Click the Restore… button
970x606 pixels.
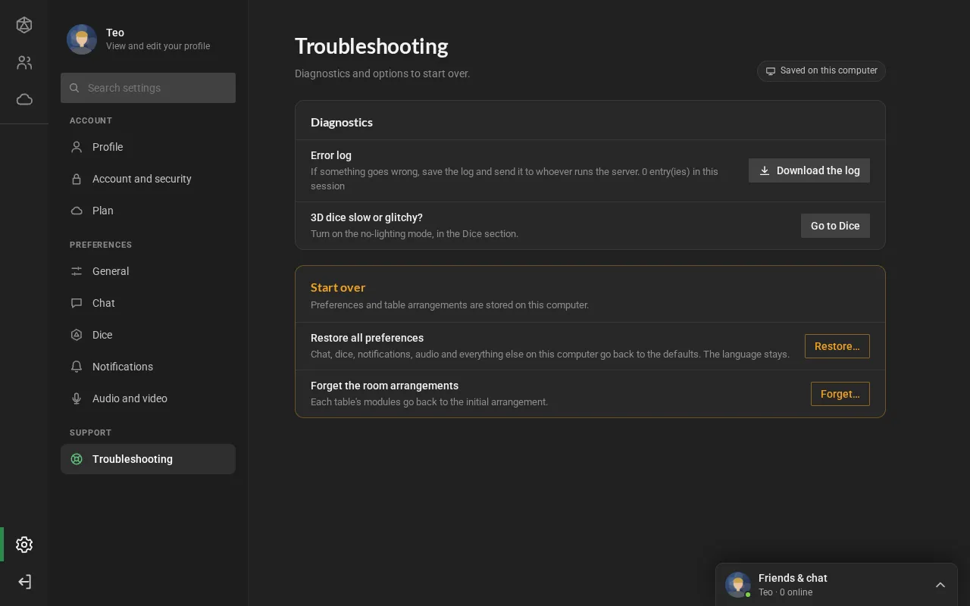pyautogui.click(x=837, y=346)
